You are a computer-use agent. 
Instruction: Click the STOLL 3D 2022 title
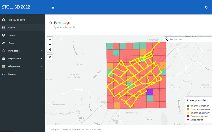click(16, 7)
